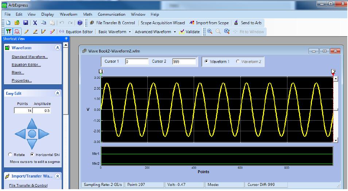The image size is (348, 191).
Task: Click the Zoom In magnifier icon
Action: (210, 32)
